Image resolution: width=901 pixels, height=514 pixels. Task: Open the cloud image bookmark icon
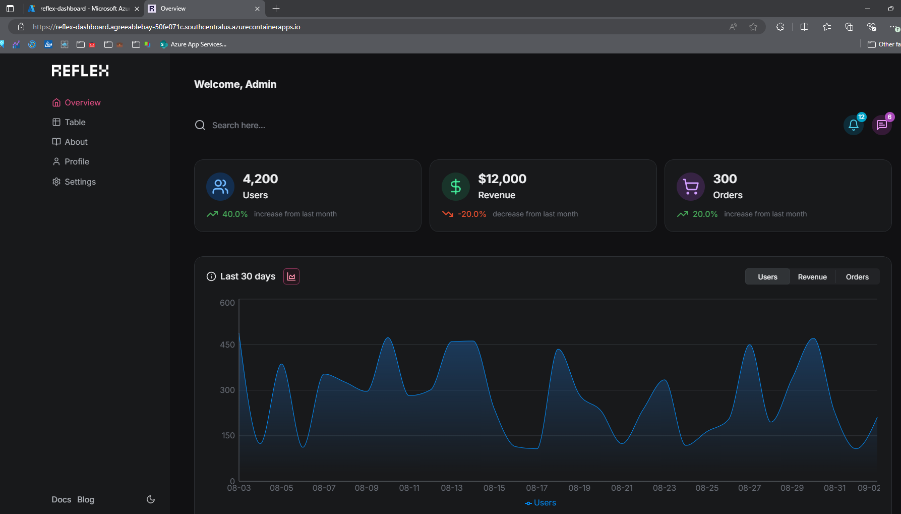coord(65,44)
